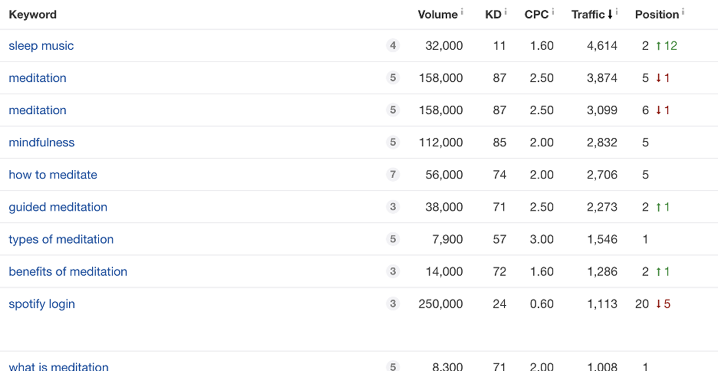Sort by the Keyword column header

click(x=32, y=15)
